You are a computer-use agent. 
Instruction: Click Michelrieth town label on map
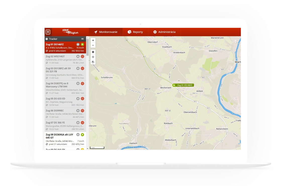tap(166, 88)
